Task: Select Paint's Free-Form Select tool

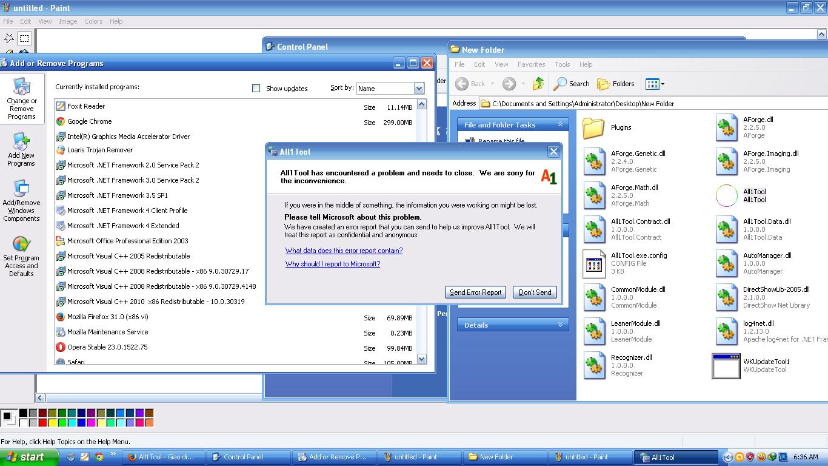Action: click(x=9, y=38)
